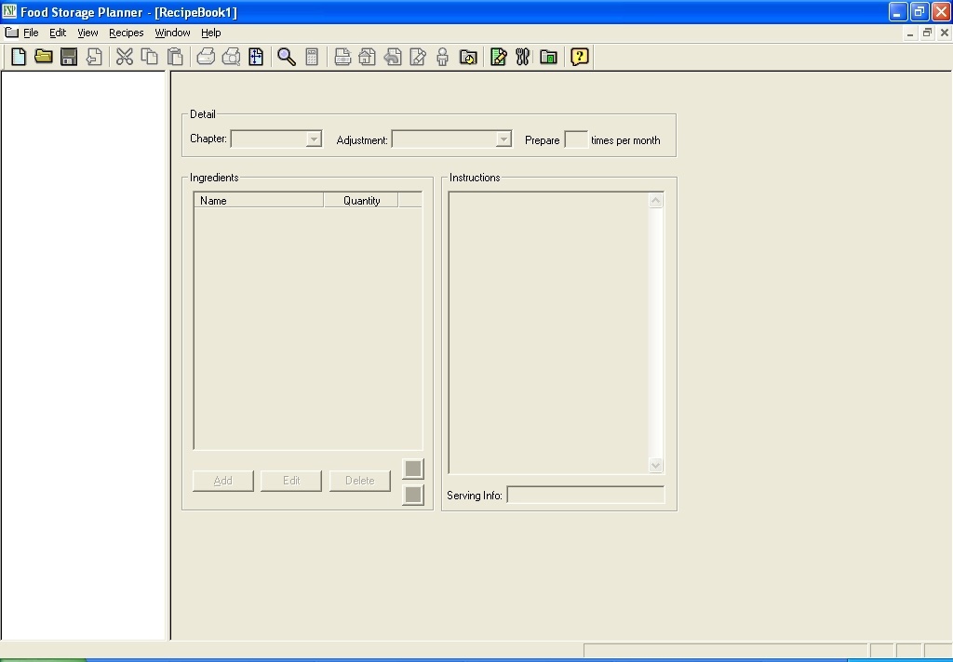Click the magnifying glass search icon

[x=287, y=57]
